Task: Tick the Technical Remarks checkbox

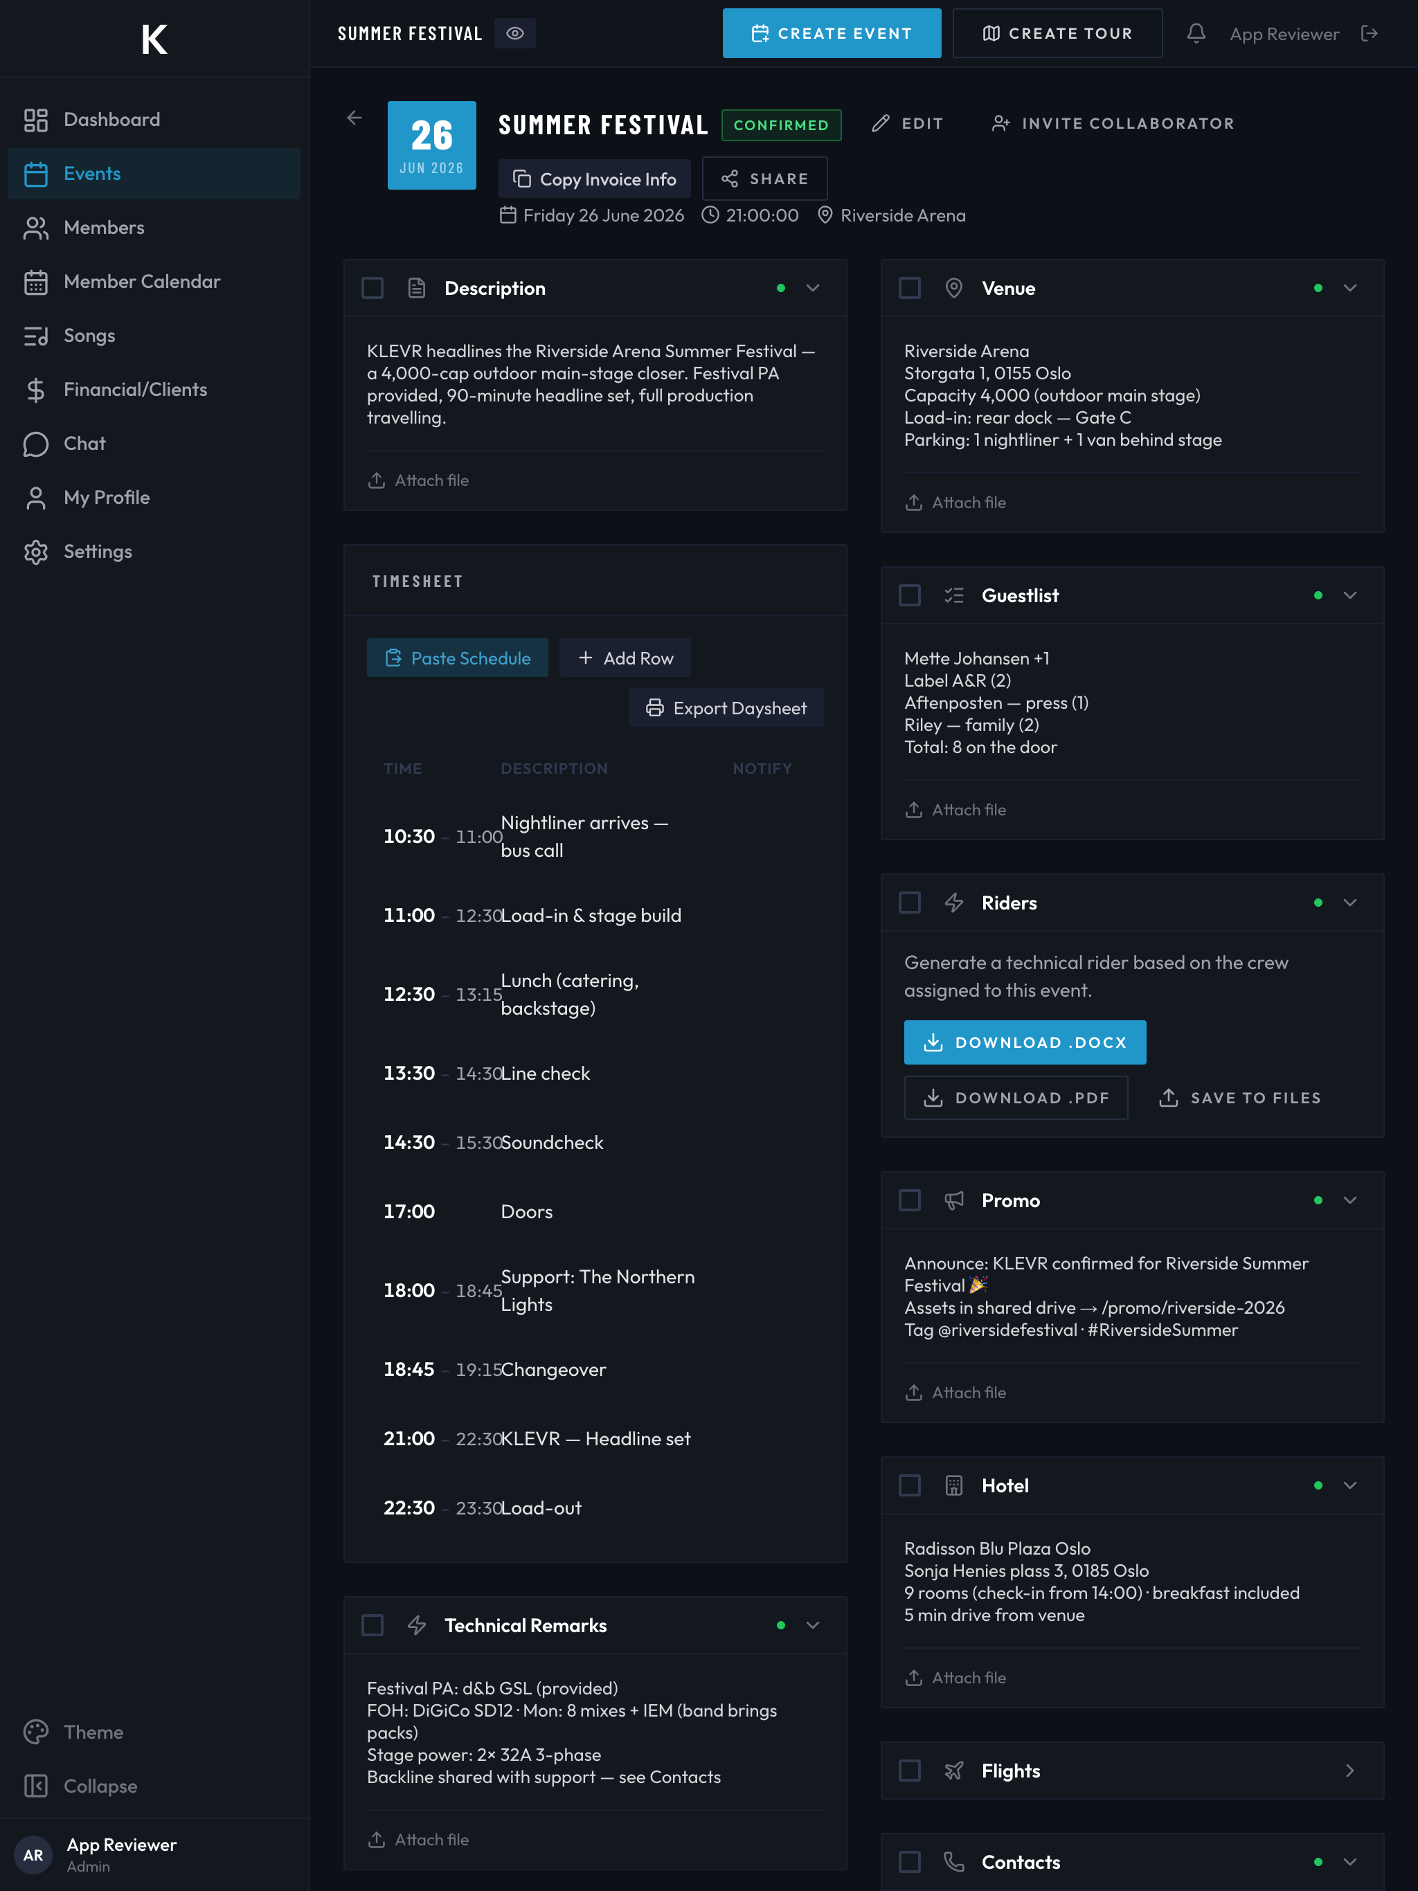Action: [x=372, y=1625]
